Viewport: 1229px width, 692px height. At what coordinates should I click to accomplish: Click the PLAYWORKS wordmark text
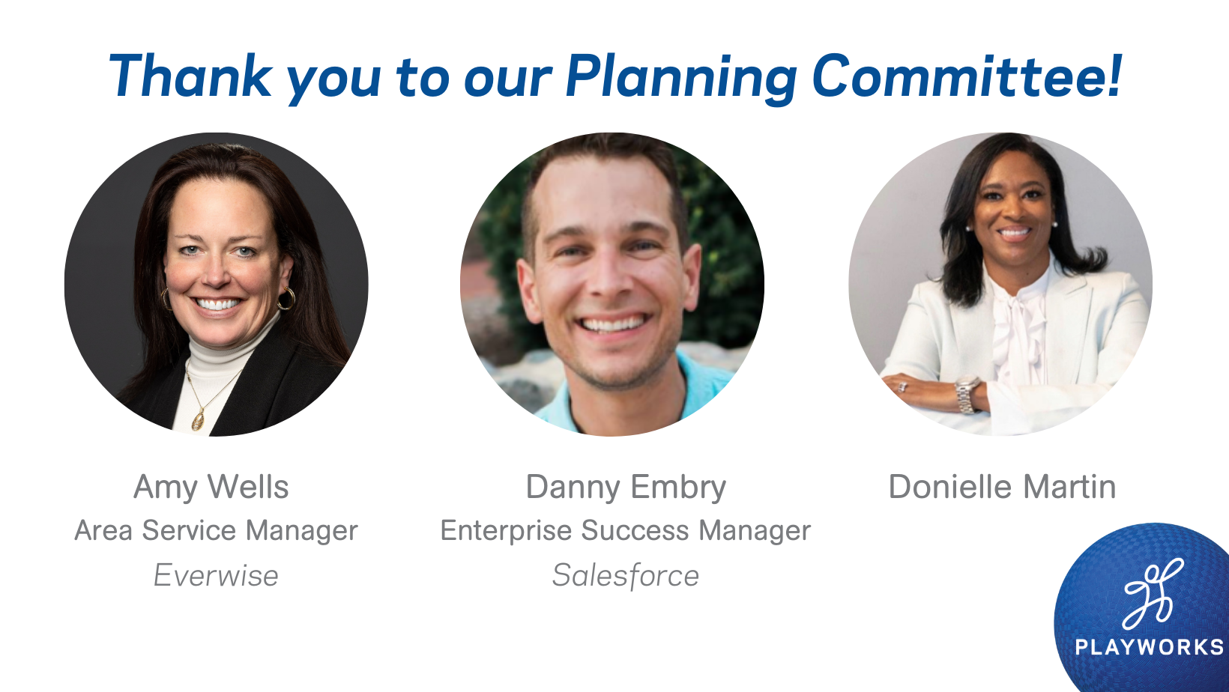1149,647
